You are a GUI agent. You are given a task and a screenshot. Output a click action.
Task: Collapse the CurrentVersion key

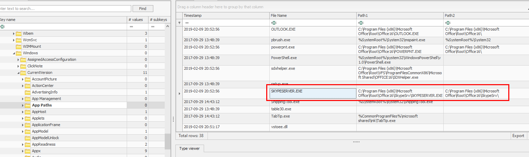click(x=18, y=72)
